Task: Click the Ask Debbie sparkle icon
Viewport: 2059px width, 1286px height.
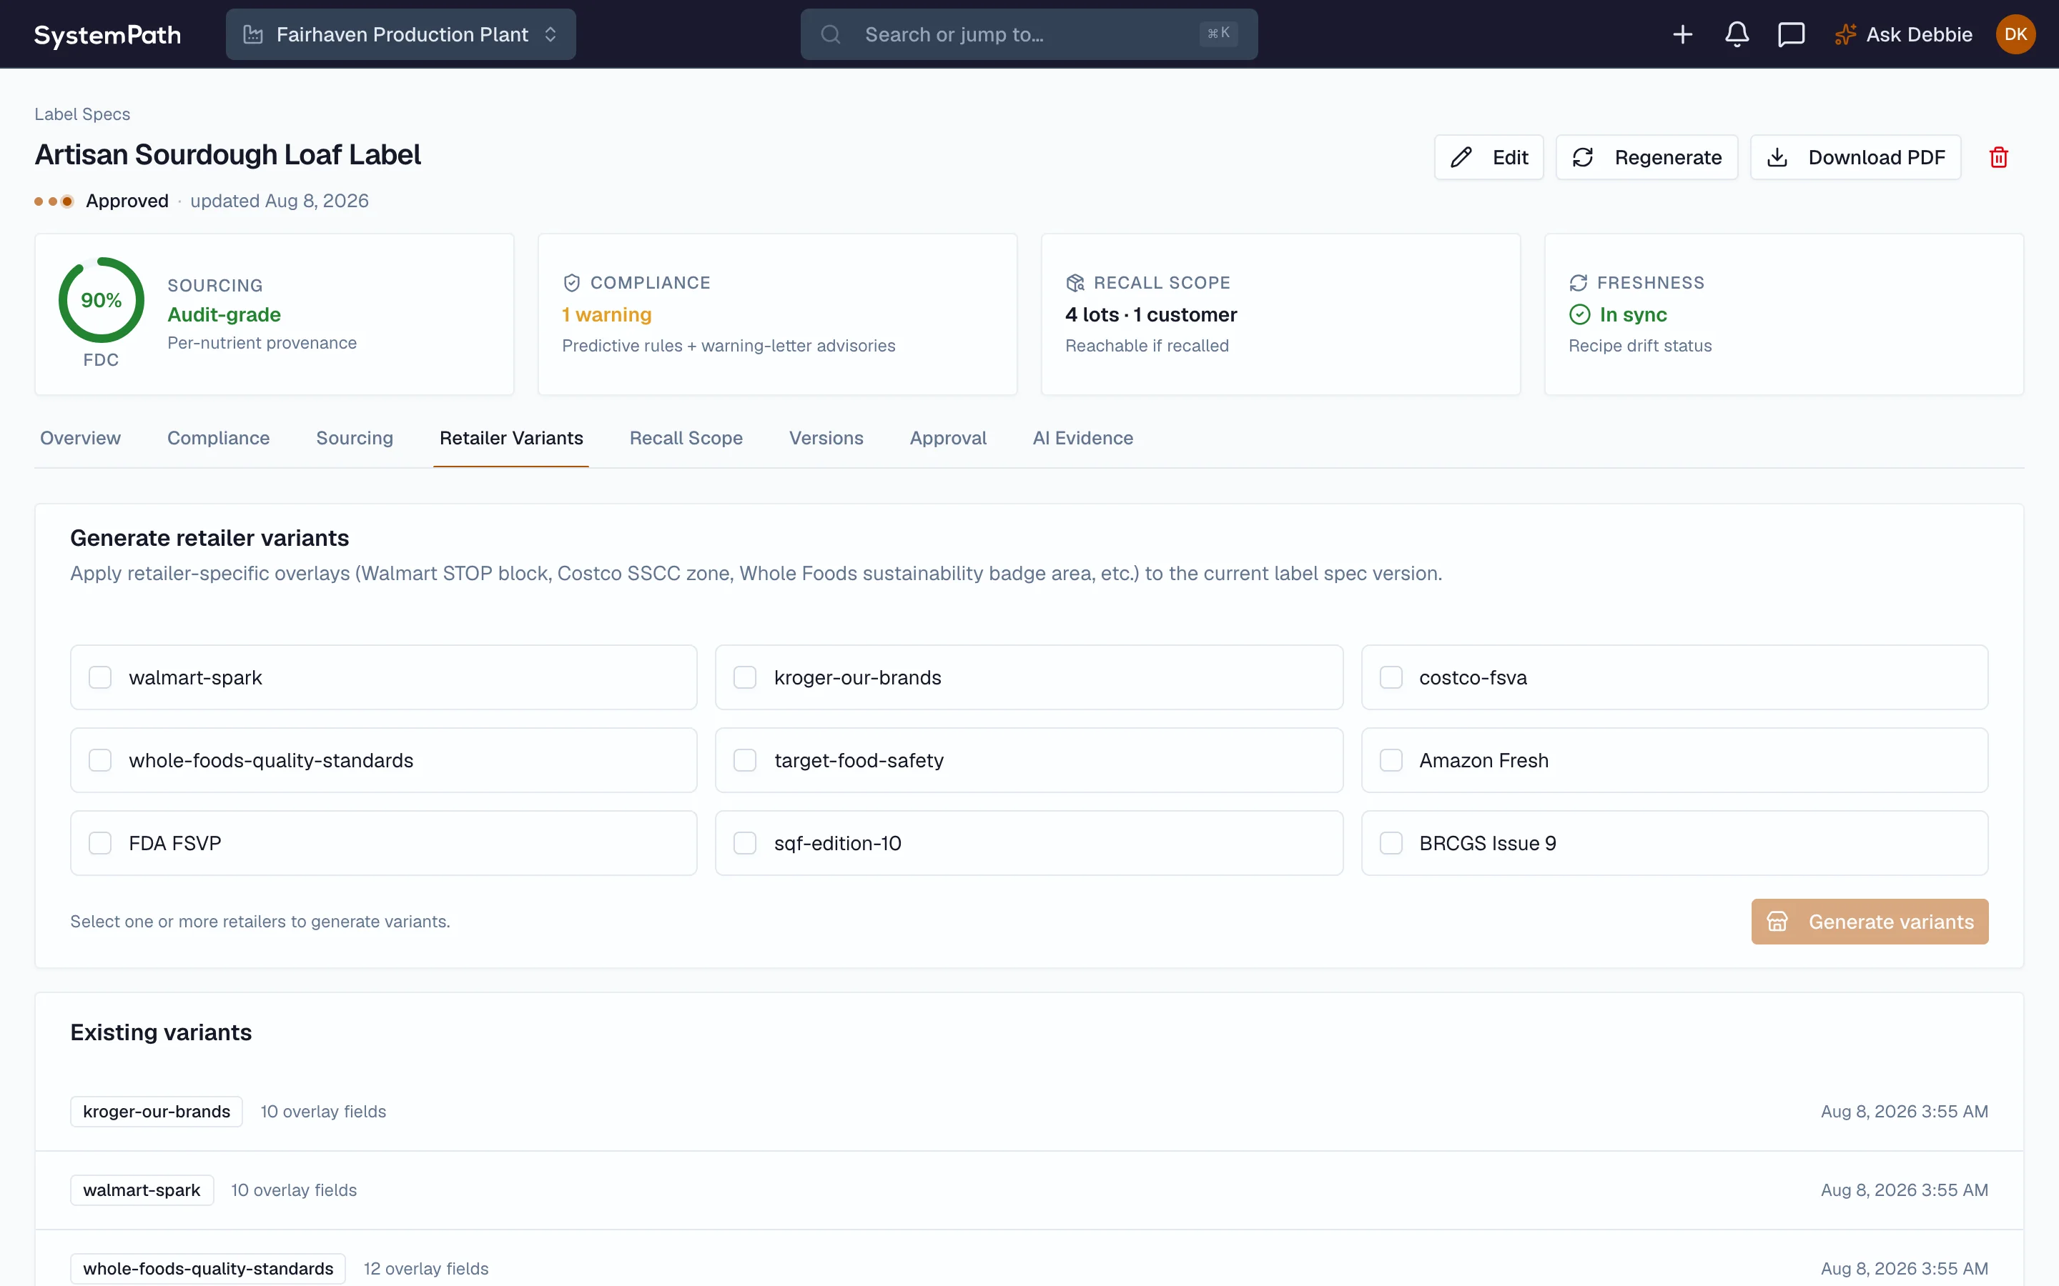Action: click(x=1845, y=34)
